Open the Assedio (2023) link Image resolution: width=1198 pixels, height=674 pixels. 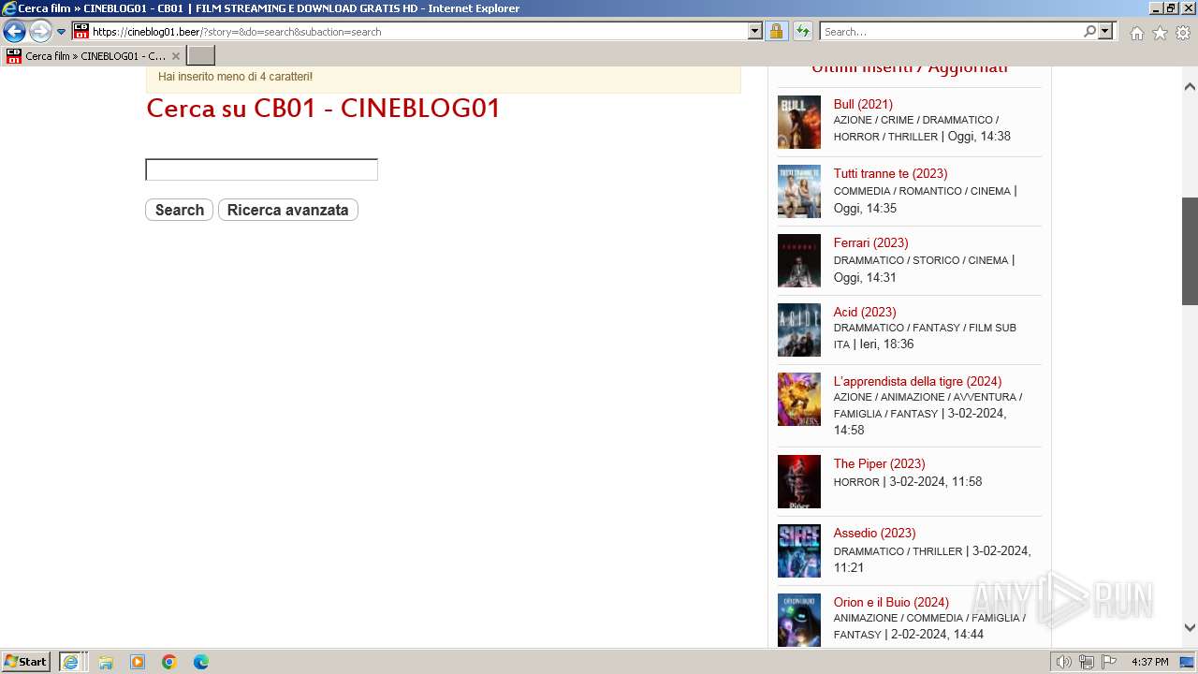pyautogui.click(x=874, y=533)
